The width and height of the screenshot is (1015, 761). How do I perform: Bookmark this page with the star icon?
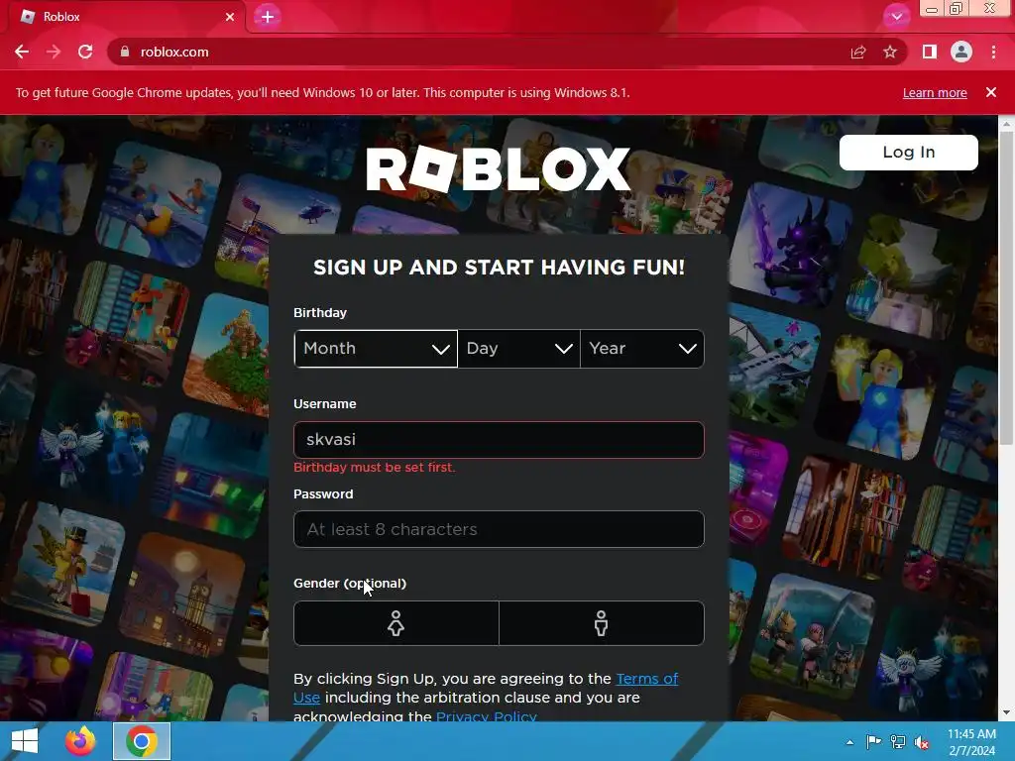coord(890,52)
